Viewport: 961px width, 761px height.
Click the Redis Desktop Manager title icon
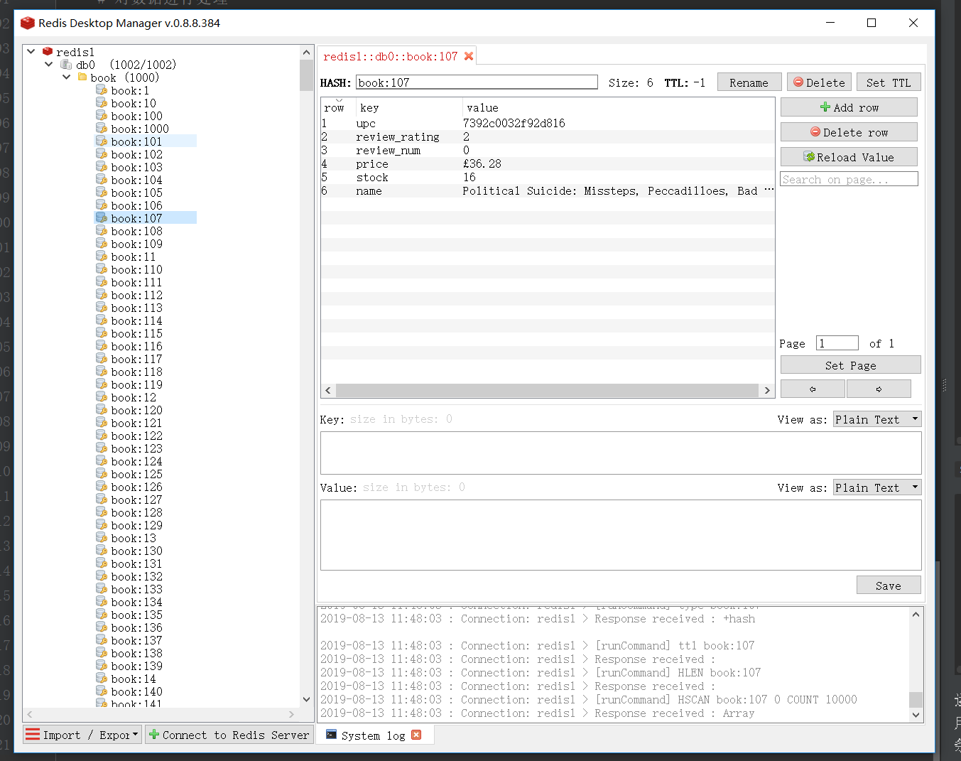28,23
